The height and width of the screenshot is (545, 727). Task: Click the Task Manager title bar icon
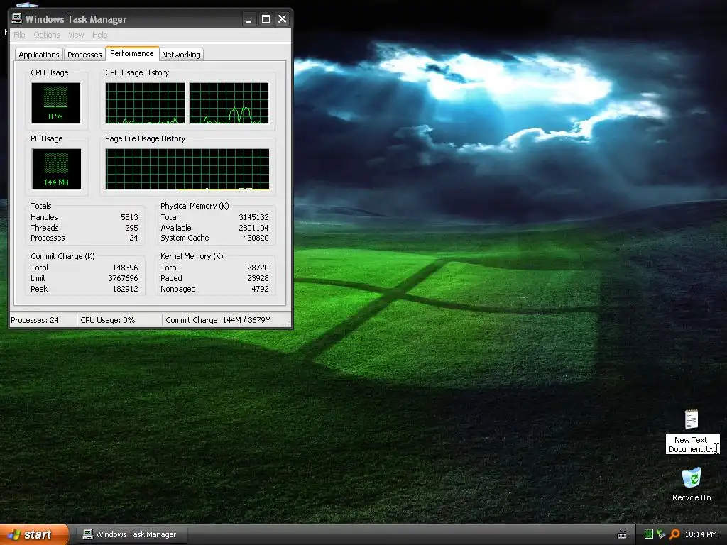pyautogui.click(x=17, y=18)
